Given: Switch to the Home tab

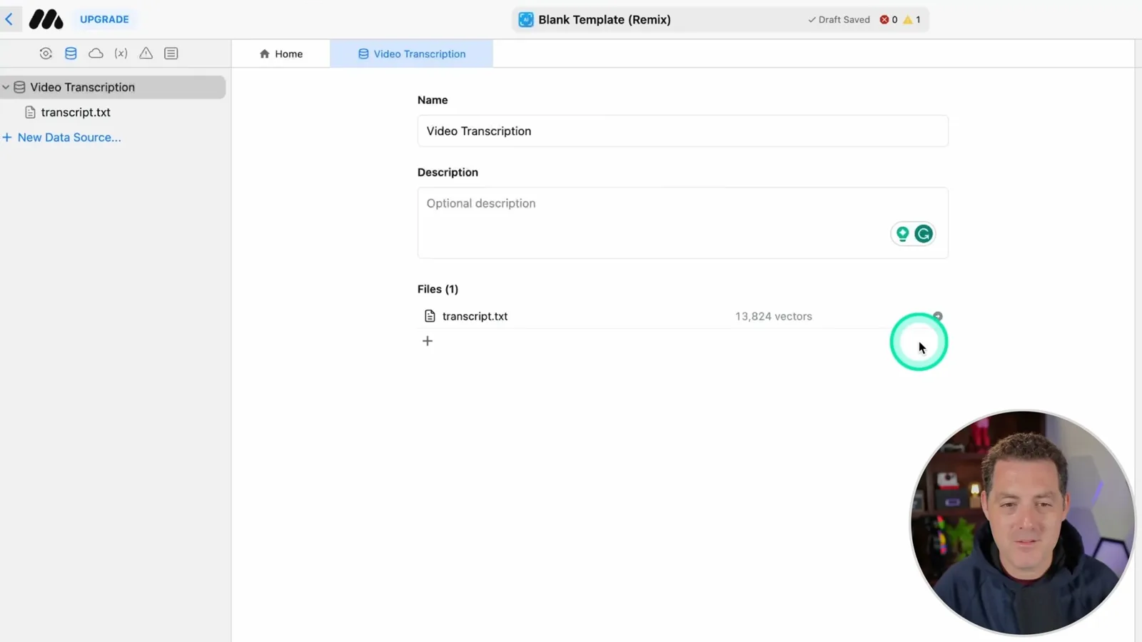Looking at the screenshot, I should click(x=281, y=53).
